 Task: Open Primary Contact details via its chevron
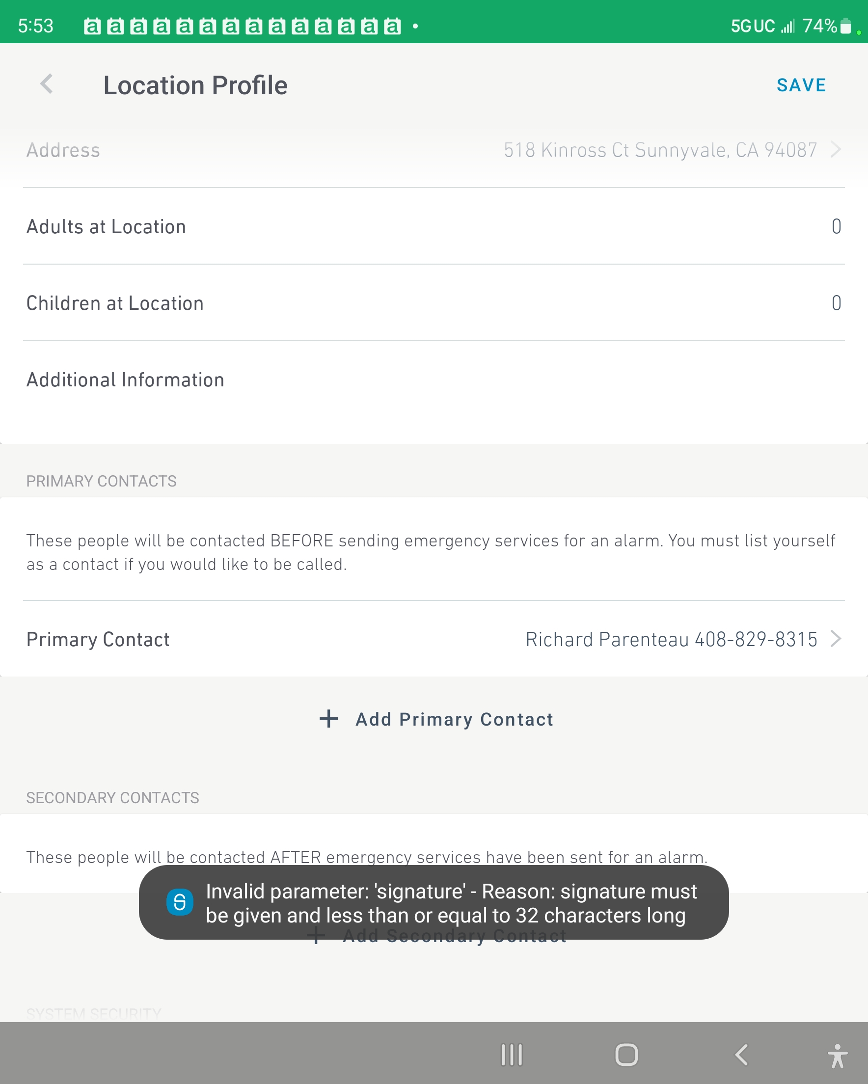click(835, 639)
